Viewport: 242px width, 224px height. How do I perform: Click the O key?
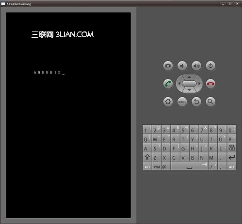(222, 138)
